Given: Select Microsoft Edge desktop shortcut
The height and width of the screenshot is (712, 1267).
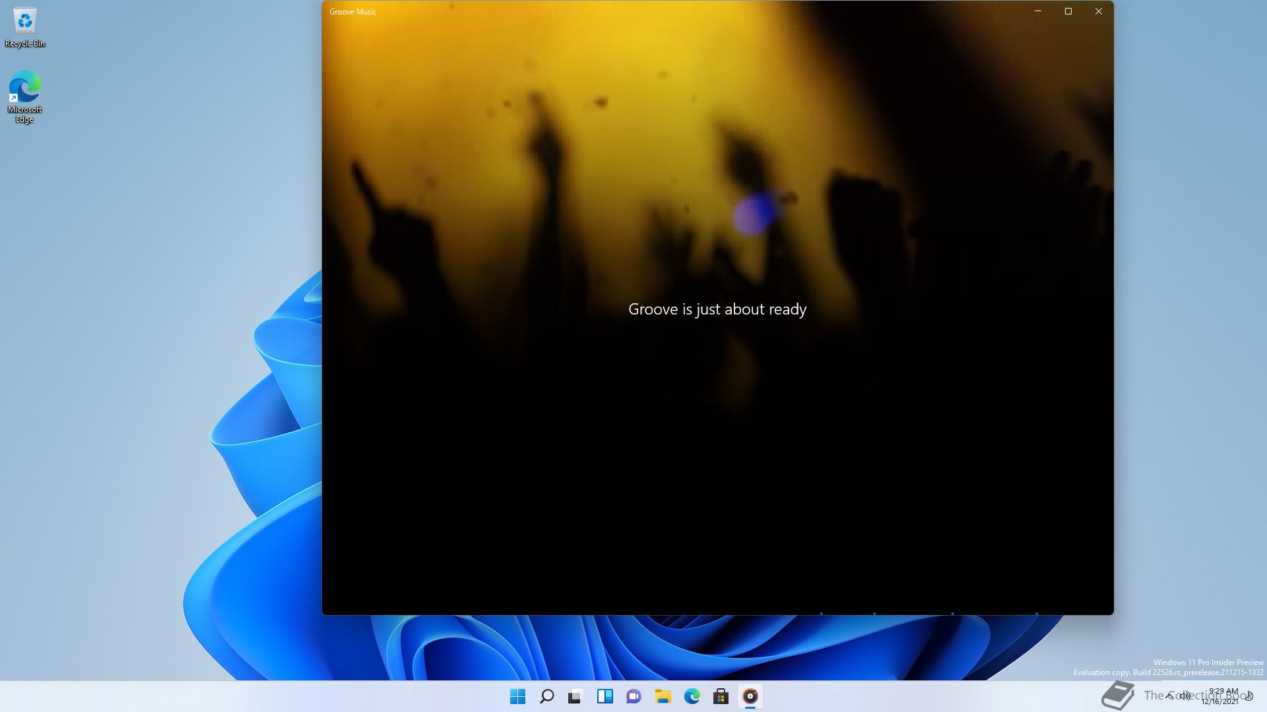Looking at the screenshot, I should (24, 97).
